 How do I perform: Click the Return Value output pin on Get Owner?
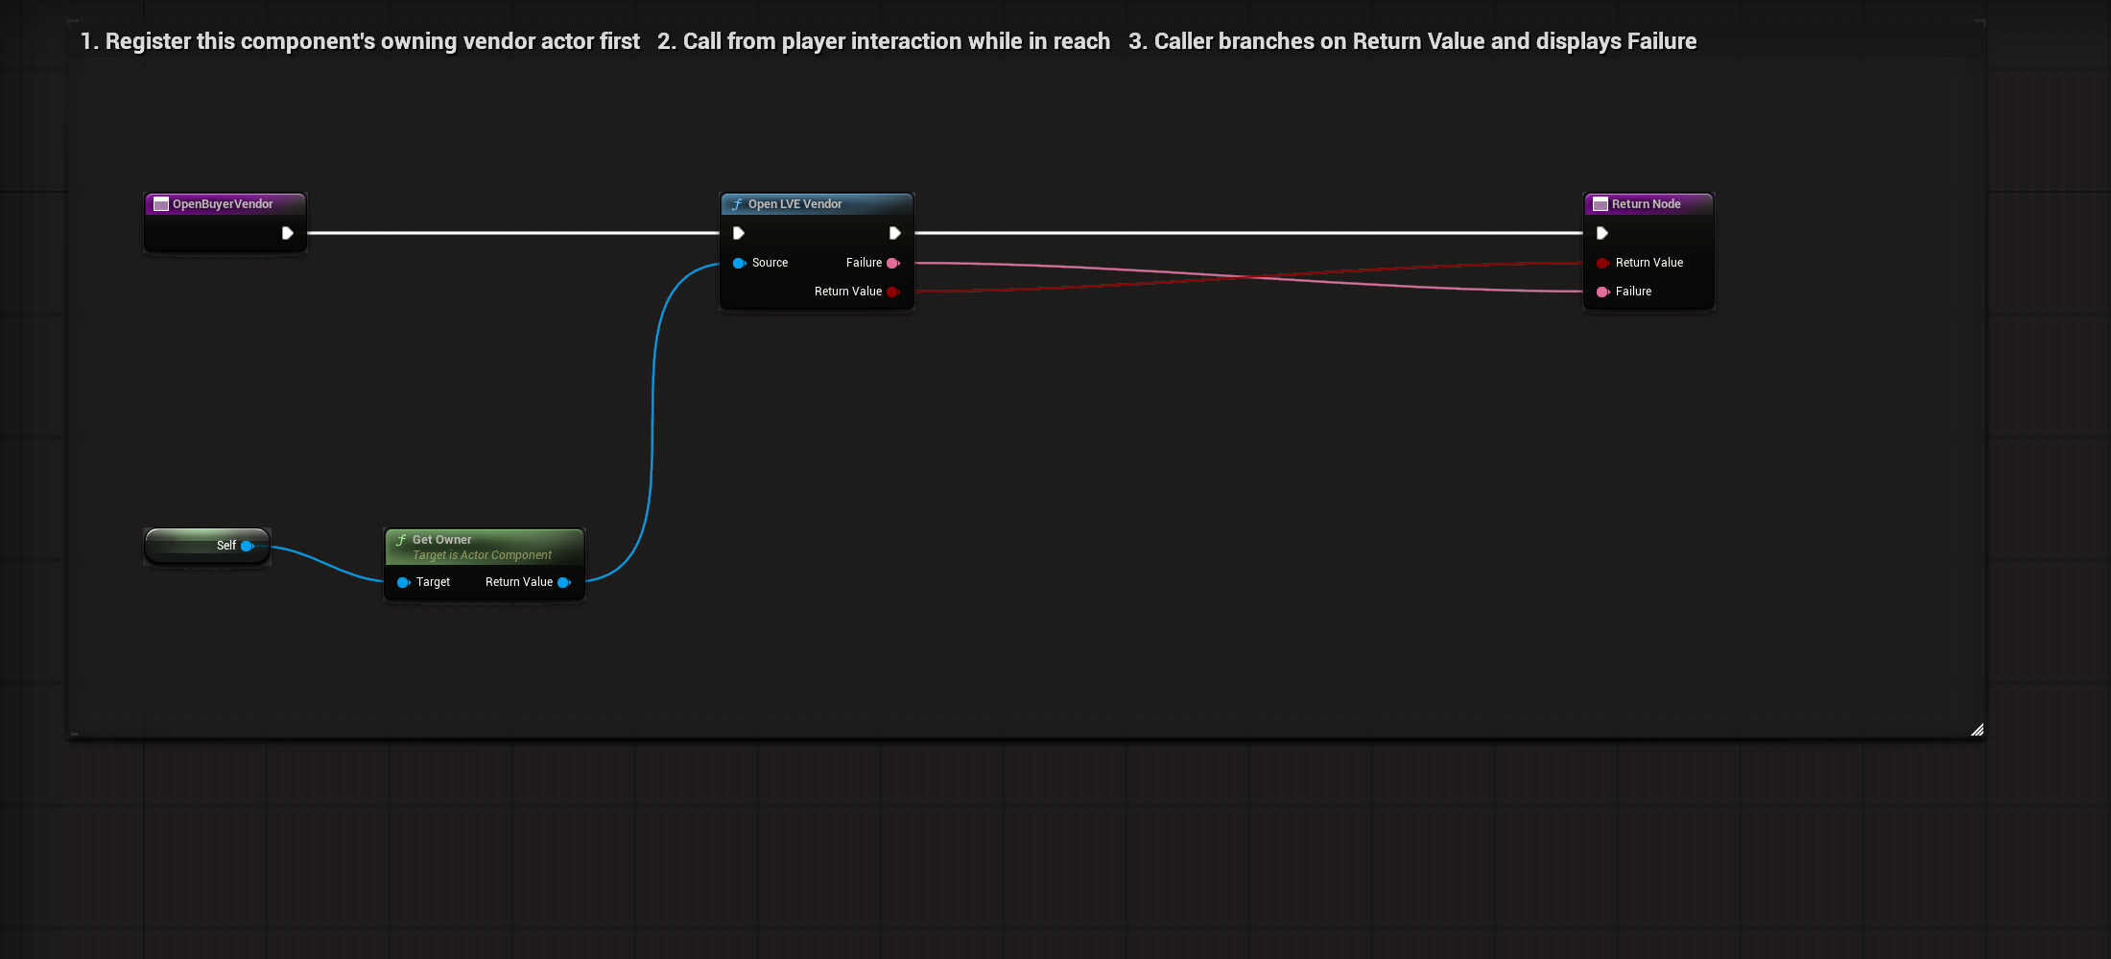[x=564, y=582]
